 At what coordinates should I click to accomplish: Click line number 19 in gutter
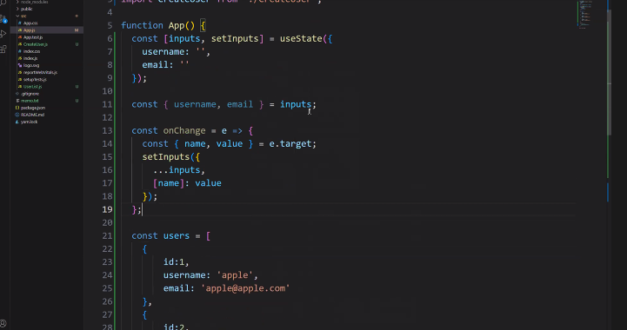pos(107,209)
